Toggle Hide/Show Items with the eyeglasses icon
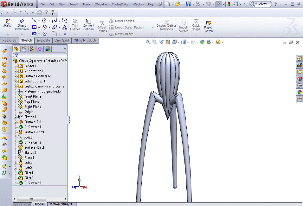Viewport: 303px width, 206px height. coord(193,42)
